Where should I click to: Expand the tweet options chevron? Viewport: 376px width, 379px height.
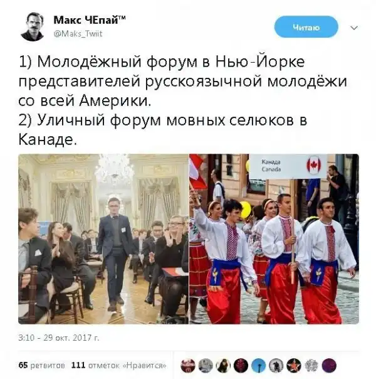pos(354,28)
